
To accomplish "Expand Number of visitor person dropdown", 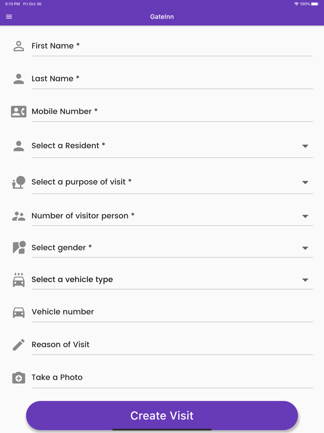I will 305,216.
